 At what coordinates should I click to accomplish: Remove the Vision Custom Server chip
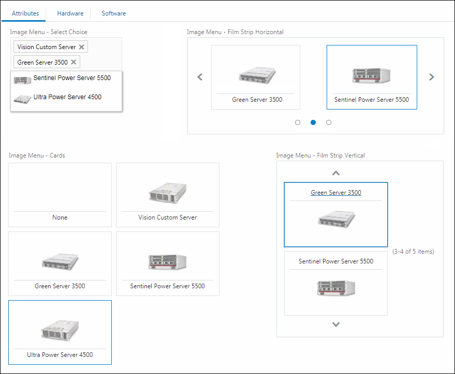(x=81, y=47)
